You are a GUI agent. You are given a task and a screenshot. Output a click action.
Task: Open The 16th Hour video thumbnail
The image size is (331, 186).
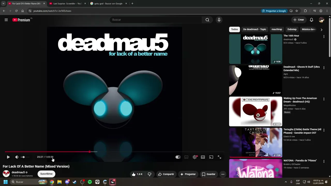[255, 49]
